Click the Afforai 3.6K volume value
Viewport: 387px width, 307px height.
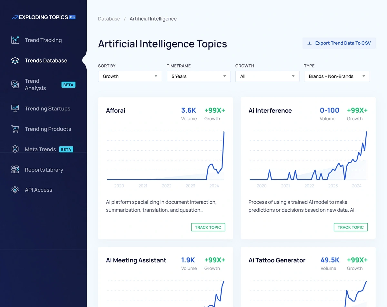[x=189, y=110]
